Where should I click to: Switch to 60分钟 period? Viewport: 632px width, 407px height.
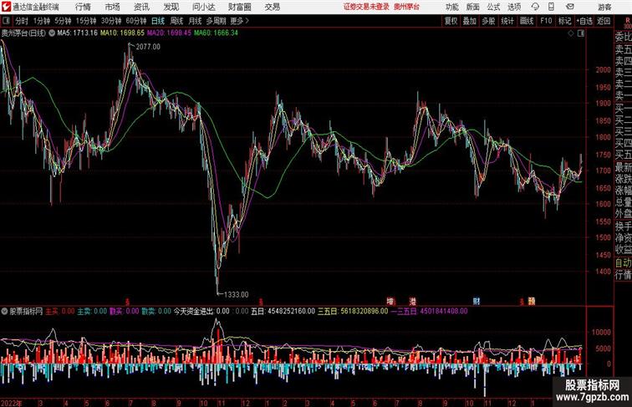click(136, 21)
